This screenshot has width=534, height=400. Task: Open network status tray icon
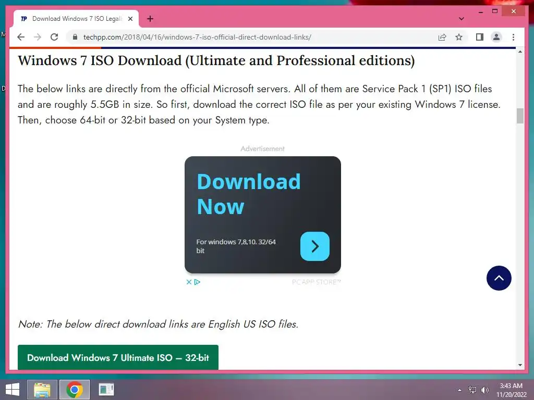tap(472, 390)
